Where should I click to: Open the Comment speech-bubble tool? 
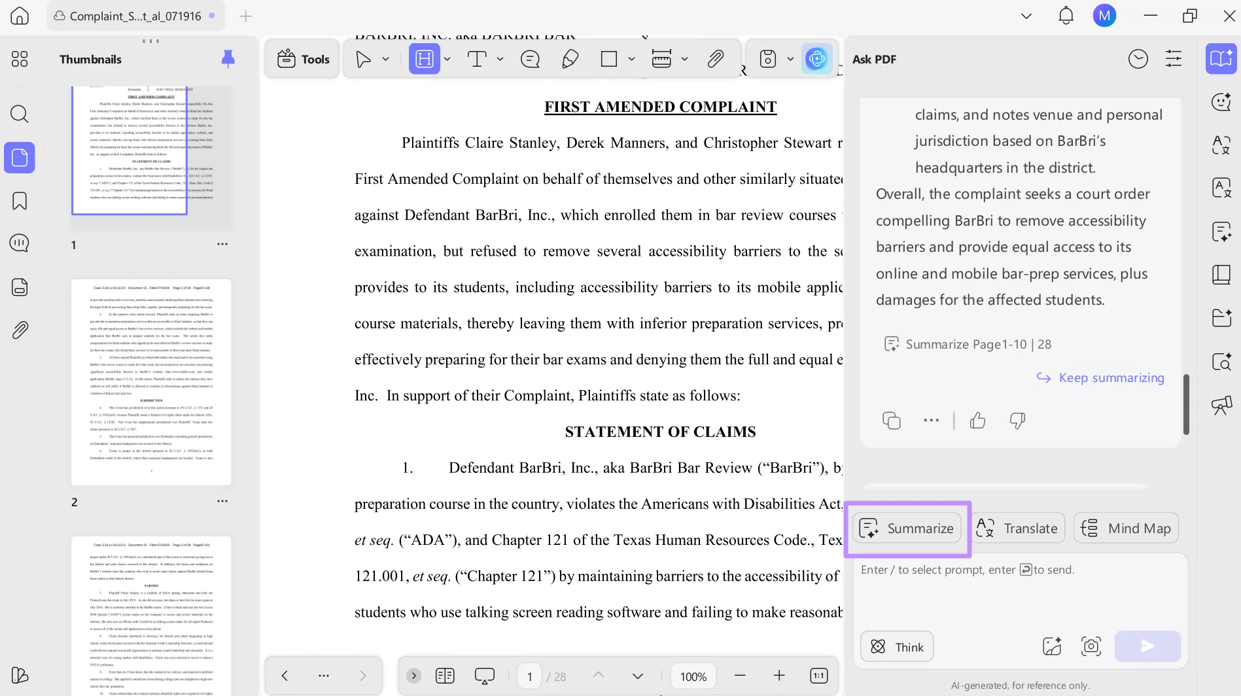pos(529,58)
